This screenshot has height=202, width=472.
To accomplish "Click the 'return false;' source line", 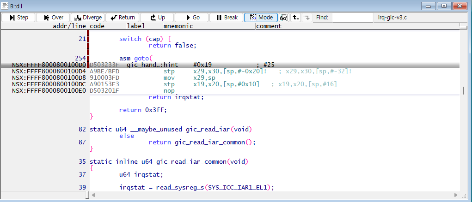I will pos(172,46).
